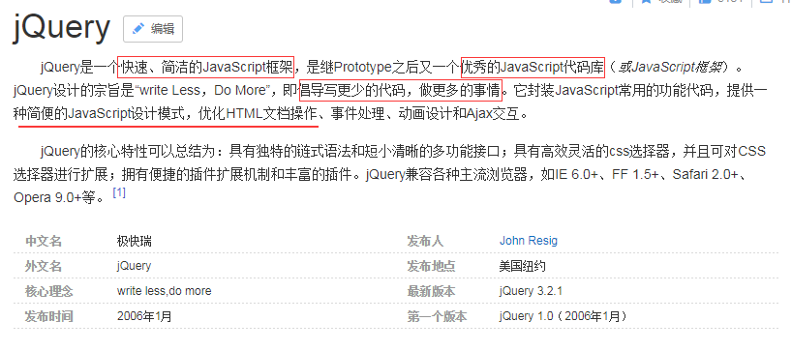Open the reference footnote [1]
Viewport: 792px width, 351px height.
[x=119, y=192]
